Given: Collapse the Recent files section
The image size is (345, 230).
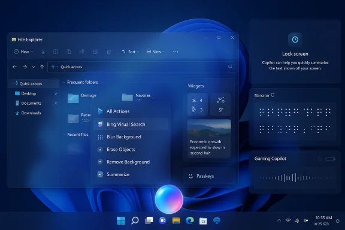Looking at the screenshot, I should point(64,135).
